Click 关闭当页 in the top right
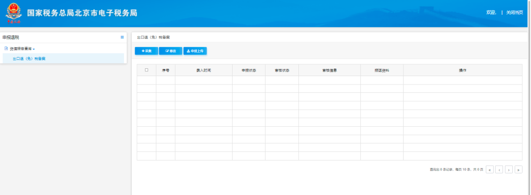 tap(514, 13)
